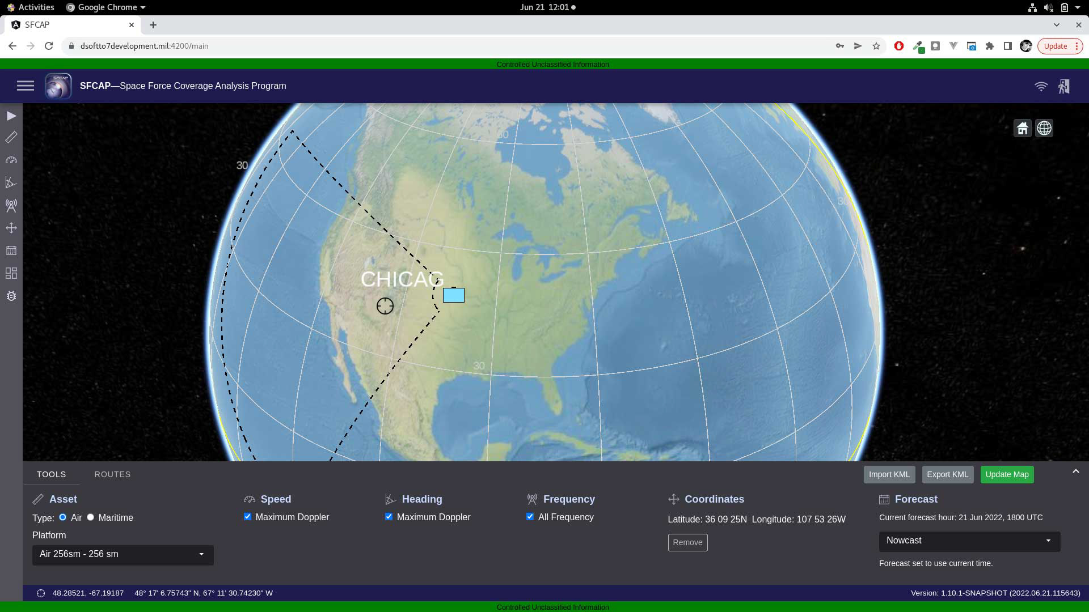The width and height of the screenshot is (1089, 612).
Task: Click the crosshair target marker on map
Action: click(385, 306)
